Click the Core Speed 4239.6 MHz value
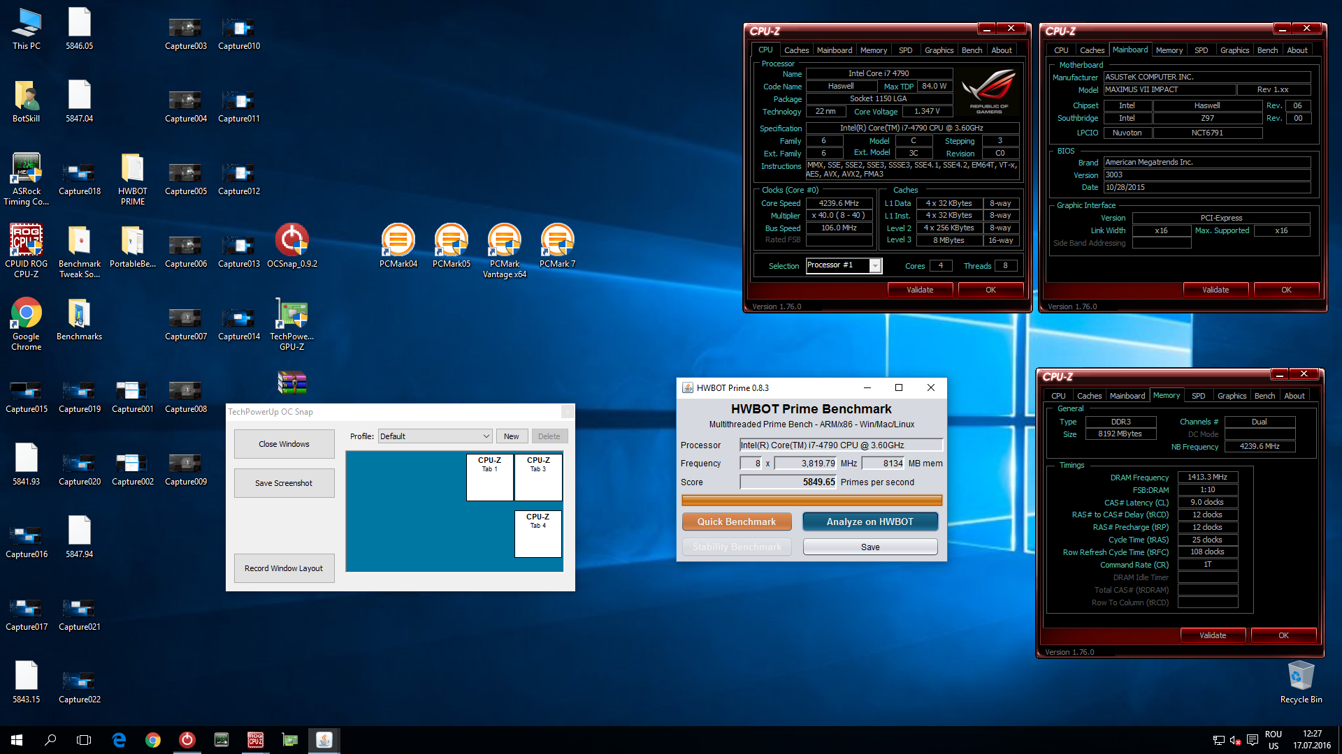 point(839,203)
